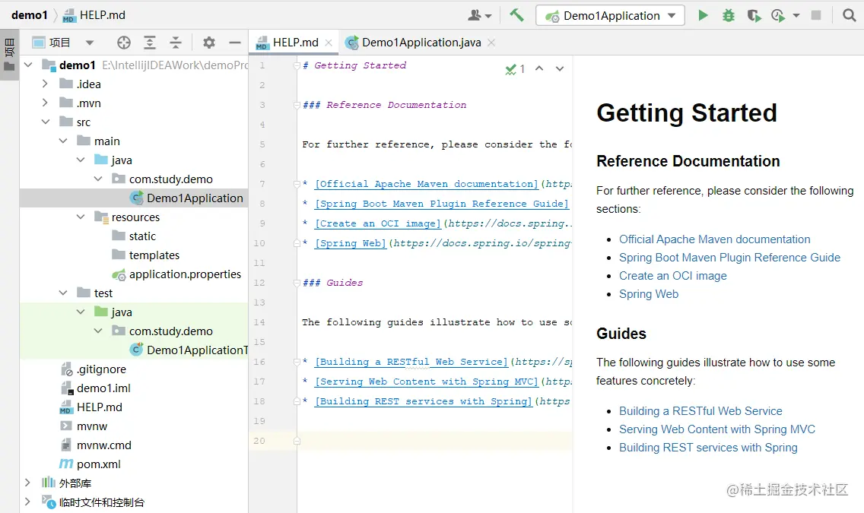This screenshot has height=513, width=864.
Task: Open Spring Web preview link
Action: 649,294
